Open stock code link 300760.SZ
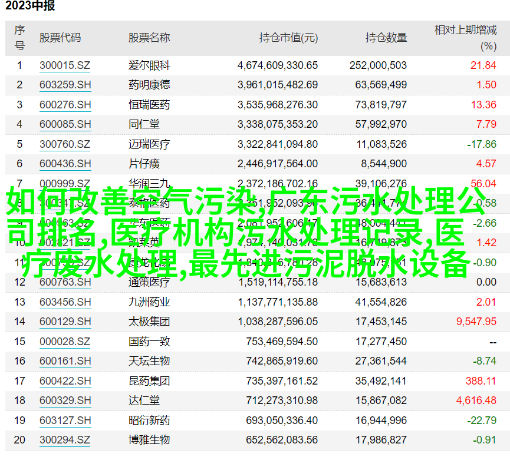The image size is (510, 457). pyautogui.click(x=65, y=144)
